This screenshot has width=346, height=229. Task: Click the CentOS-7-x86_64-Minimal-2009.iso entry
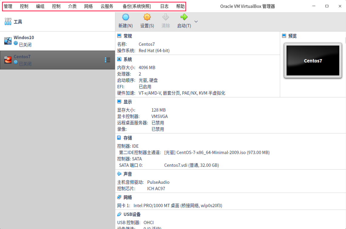tap(217, 153)
